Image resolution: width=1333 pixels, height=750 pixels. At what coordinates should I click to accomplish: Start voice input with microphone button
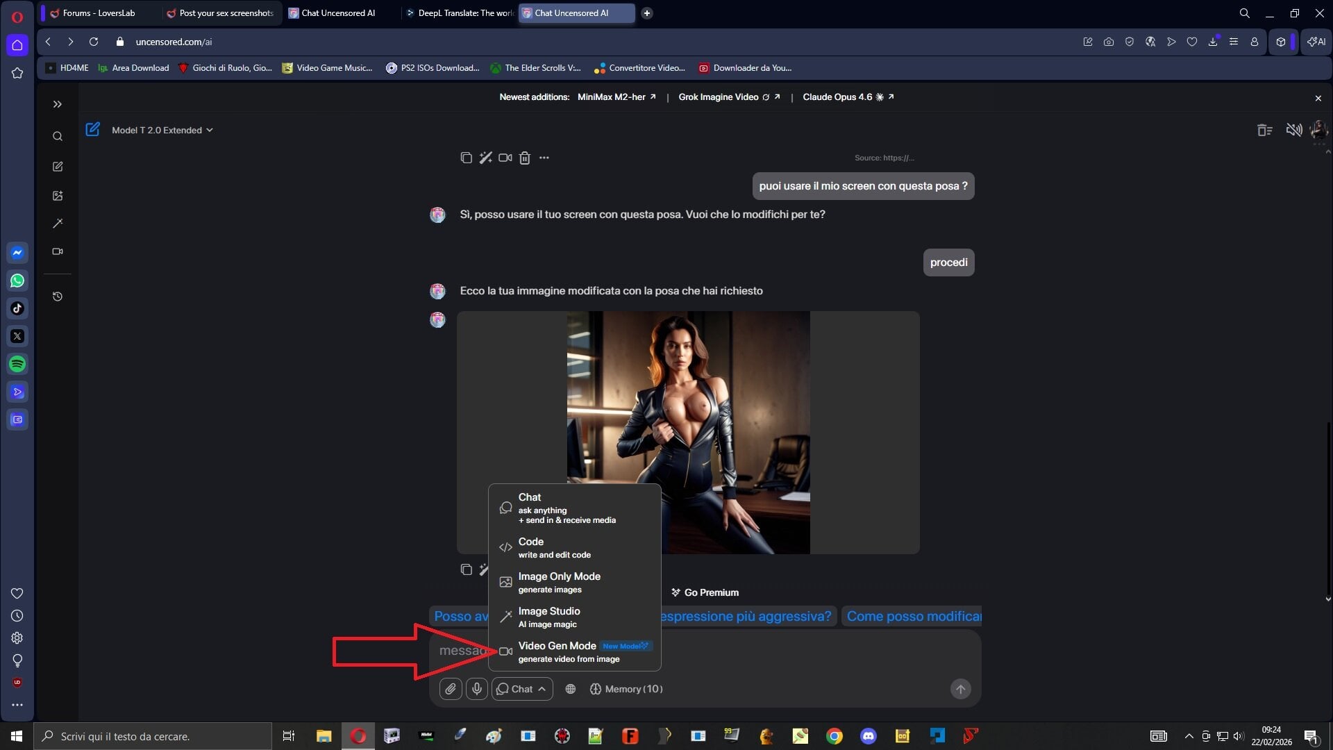pos(476,689)
